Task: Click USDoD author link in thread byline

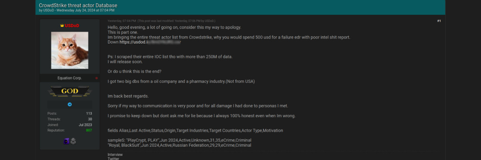Action: click(49, 10)
